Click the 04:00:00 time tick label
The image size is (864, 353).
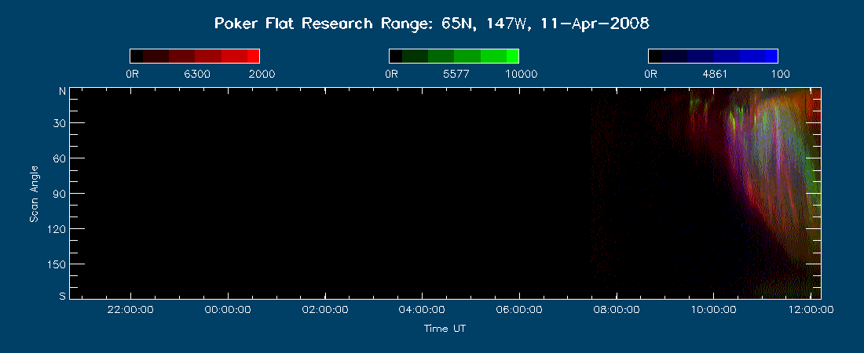pyautogui.click(x=422, y=310)
